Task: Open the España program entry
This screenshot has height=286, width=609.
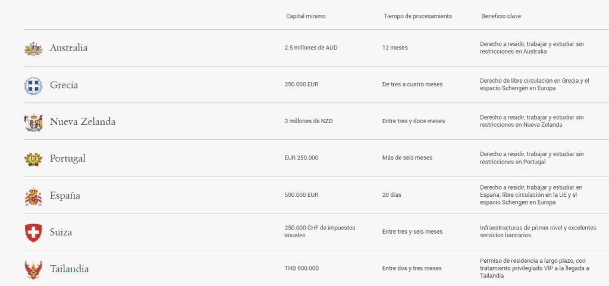Action: coord(65,195)
